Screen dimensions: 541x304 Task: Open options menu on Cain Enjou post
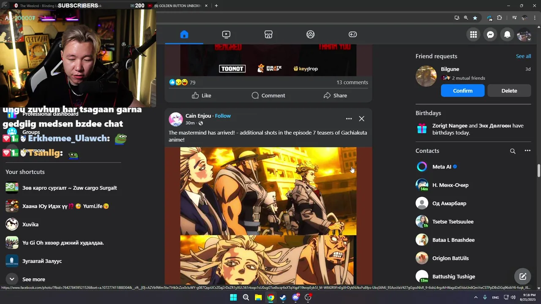[x=349, y=119]
